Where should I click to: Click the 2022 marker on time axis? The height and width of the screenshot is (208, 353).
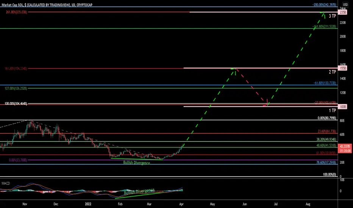(x=88, y=204)
